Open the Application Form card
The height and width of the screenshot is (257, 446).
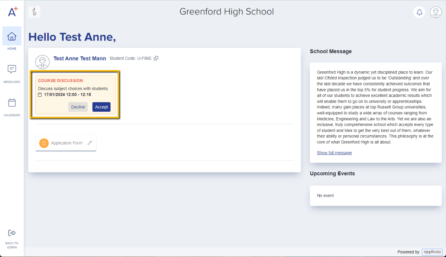[66, 143]
